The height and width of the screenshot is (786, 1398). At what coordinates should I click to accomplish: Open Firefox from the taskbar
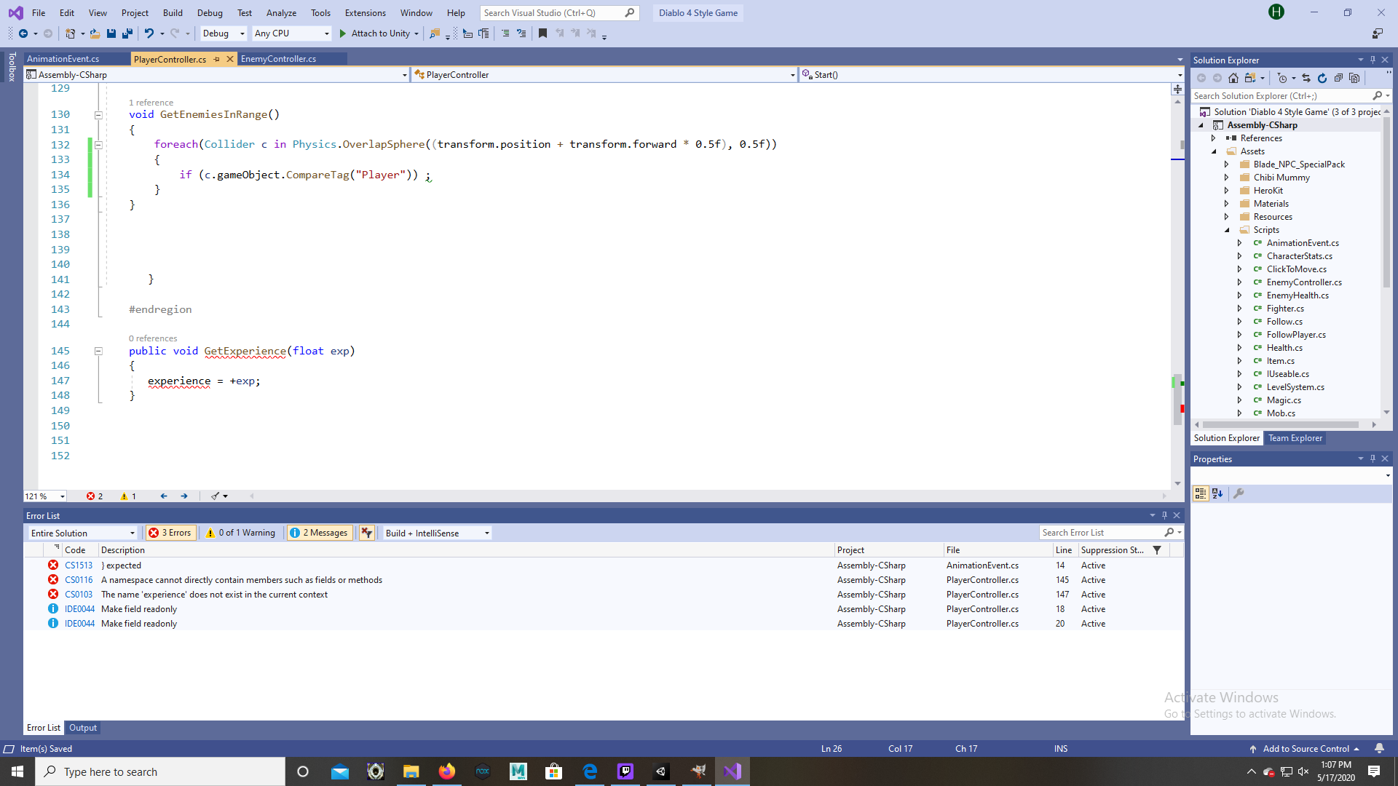pyautogui.click(x=446, y=771)
